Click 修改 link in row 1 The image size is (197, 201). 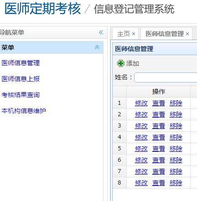[141, 103]
